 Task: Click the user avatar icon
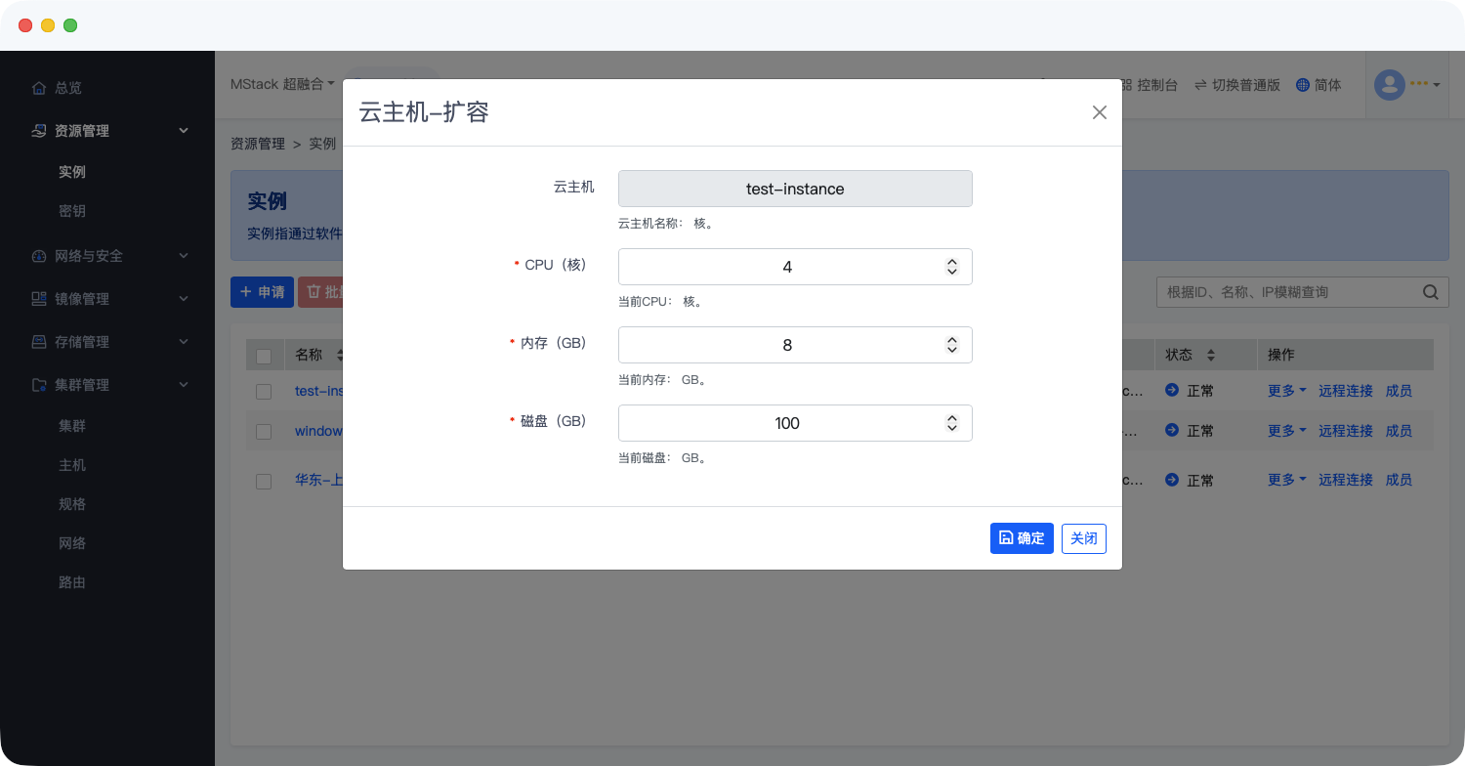coord(1389,85)
